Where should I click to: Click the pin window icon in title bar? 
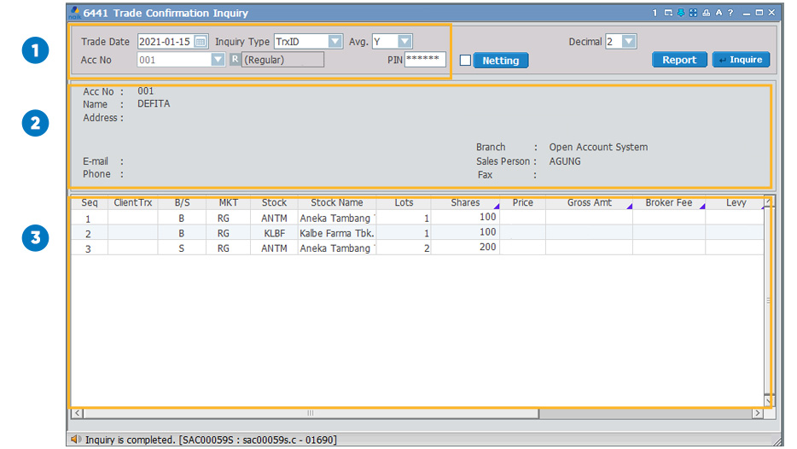(x=681, y=13)
